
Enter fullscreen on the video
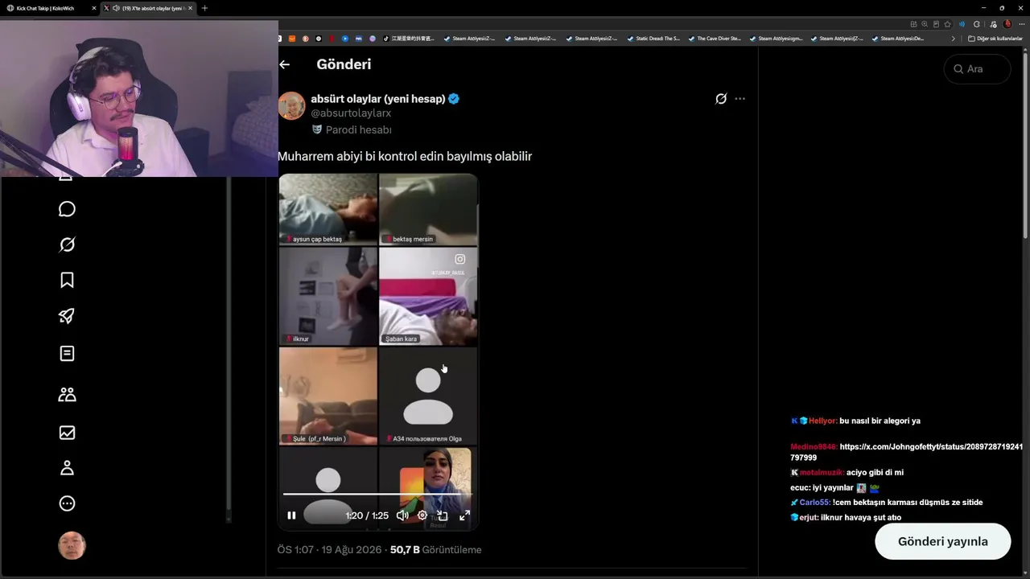coord(464,515)
